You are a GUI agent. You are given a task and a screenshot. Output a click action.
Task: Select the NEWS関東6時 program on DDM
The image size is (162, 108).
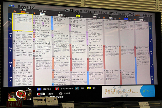coord(78,33)
